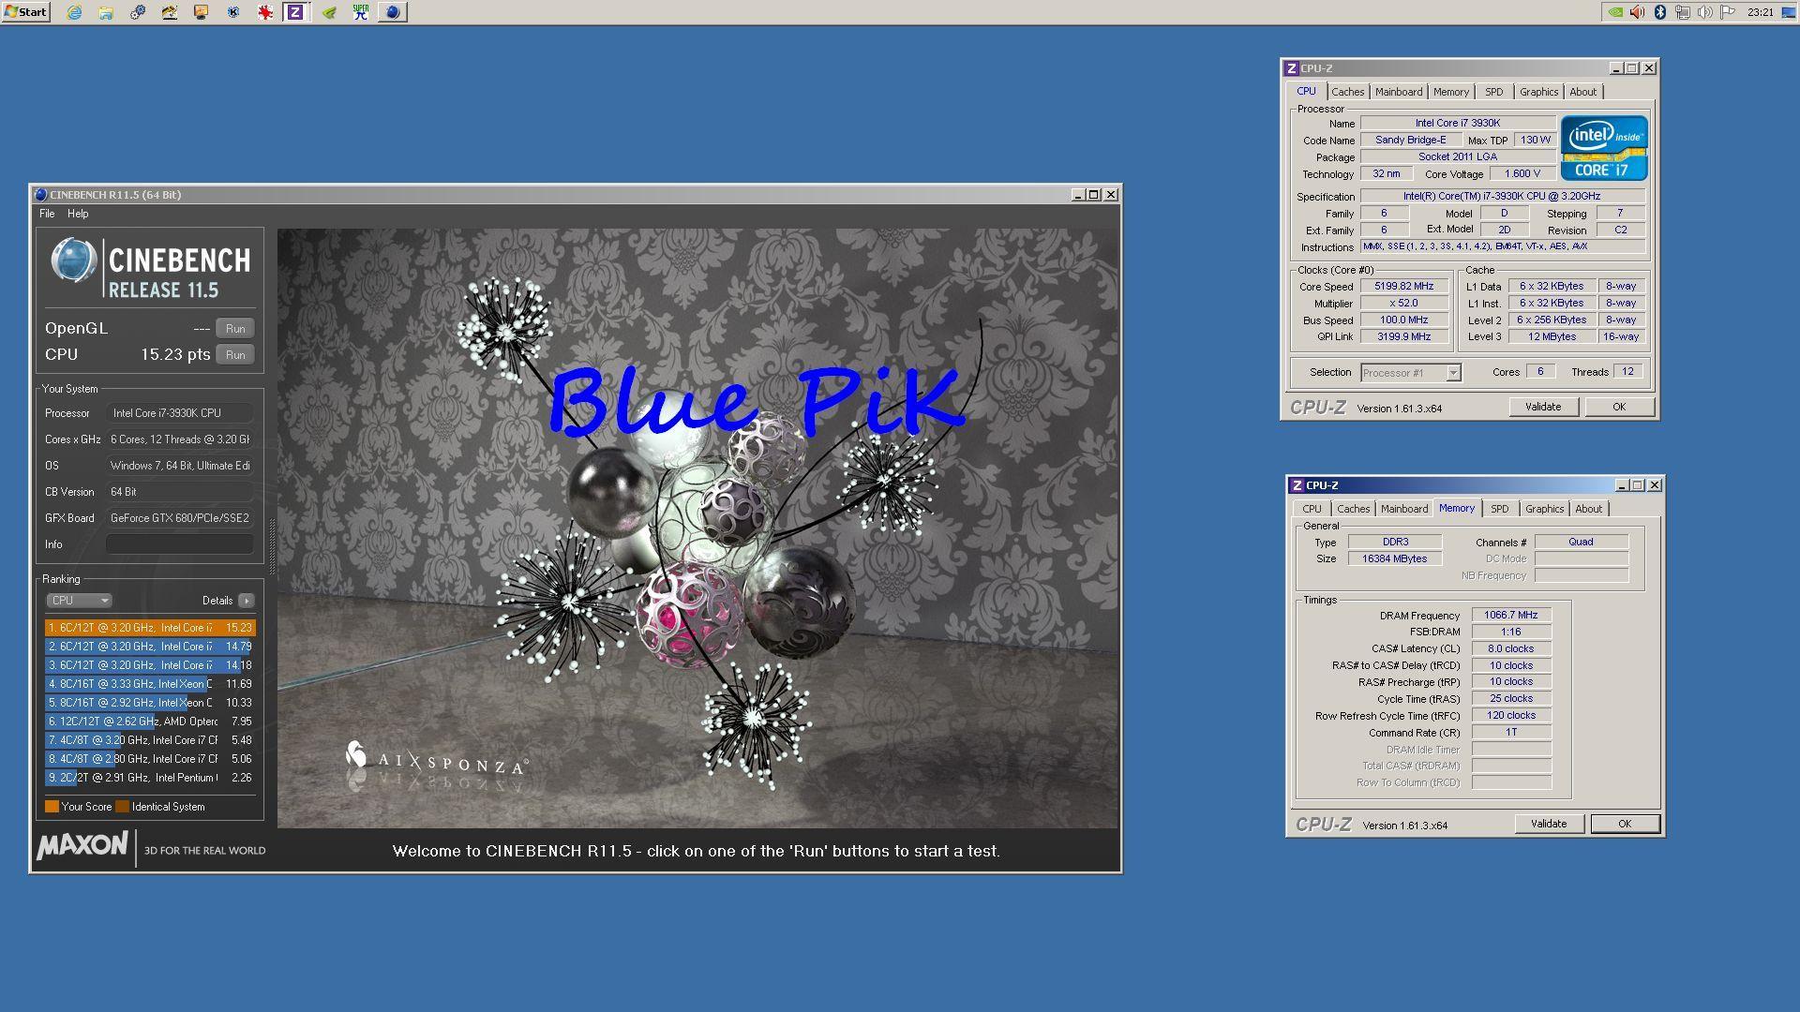
Task: Open Internet Explorer from the taskbar
Action: 74,12
